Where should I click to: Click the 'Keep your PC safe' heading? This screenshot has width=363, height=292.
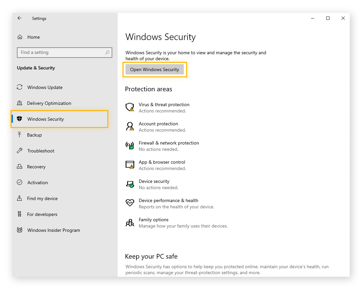coord(151,256)
